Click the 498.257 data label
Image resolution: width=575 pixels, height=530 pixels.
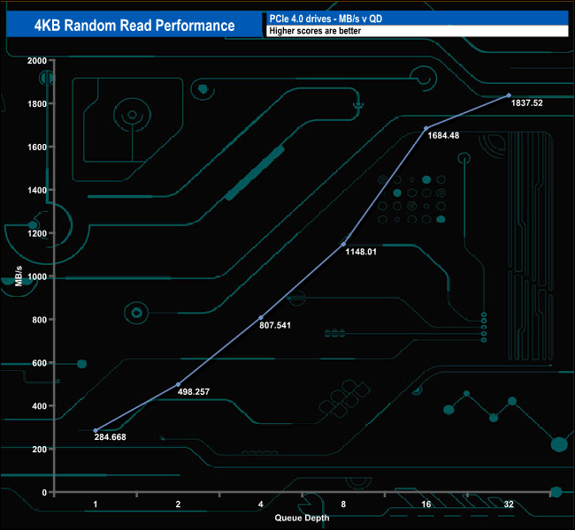coord(196,390)
